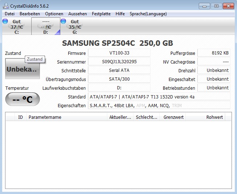The image size is (237, 194).
Task: Click blue status orb for drive G:
Action: tap(63, 21)
